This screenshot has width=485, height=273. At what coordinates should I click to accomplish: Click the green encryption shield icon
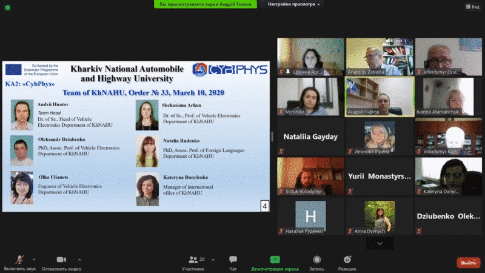pyautogui.click(x=6, y=7)
